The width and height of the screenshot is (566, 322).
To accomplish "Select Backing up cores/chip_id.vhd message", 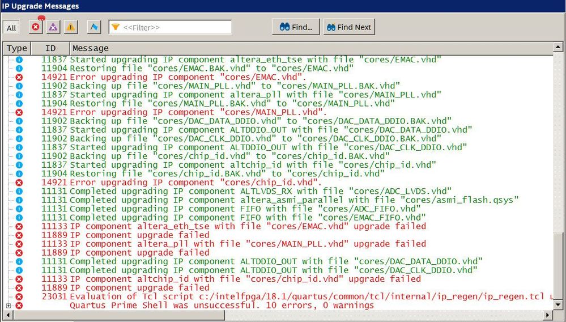I will (x=229, y=156).
